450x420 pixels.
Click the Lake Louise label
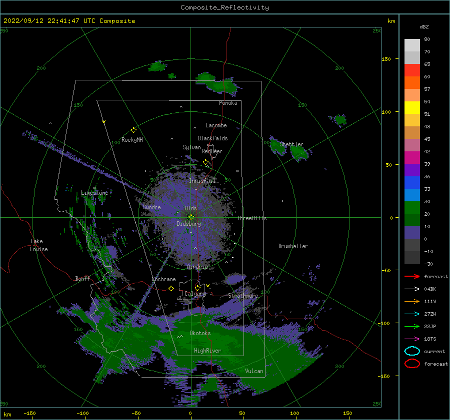coord(38,245)
